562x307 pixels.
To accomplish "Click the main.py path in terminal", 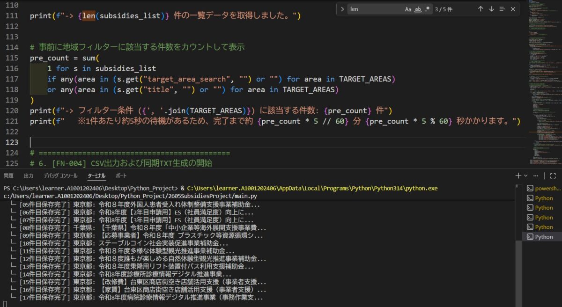I will tap(130, 196).
